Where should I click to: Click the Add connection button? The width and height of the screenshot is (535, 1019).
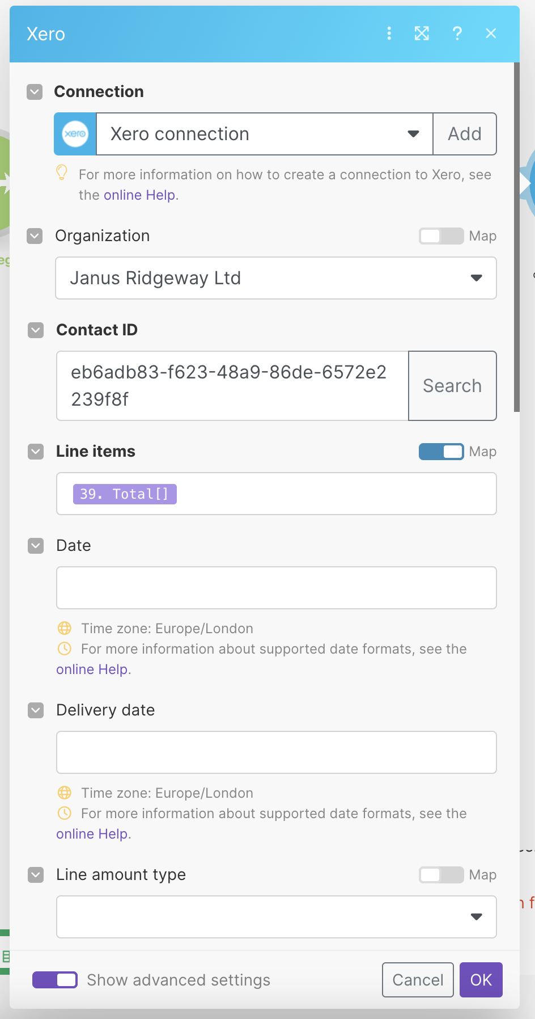tap(465, 134)
